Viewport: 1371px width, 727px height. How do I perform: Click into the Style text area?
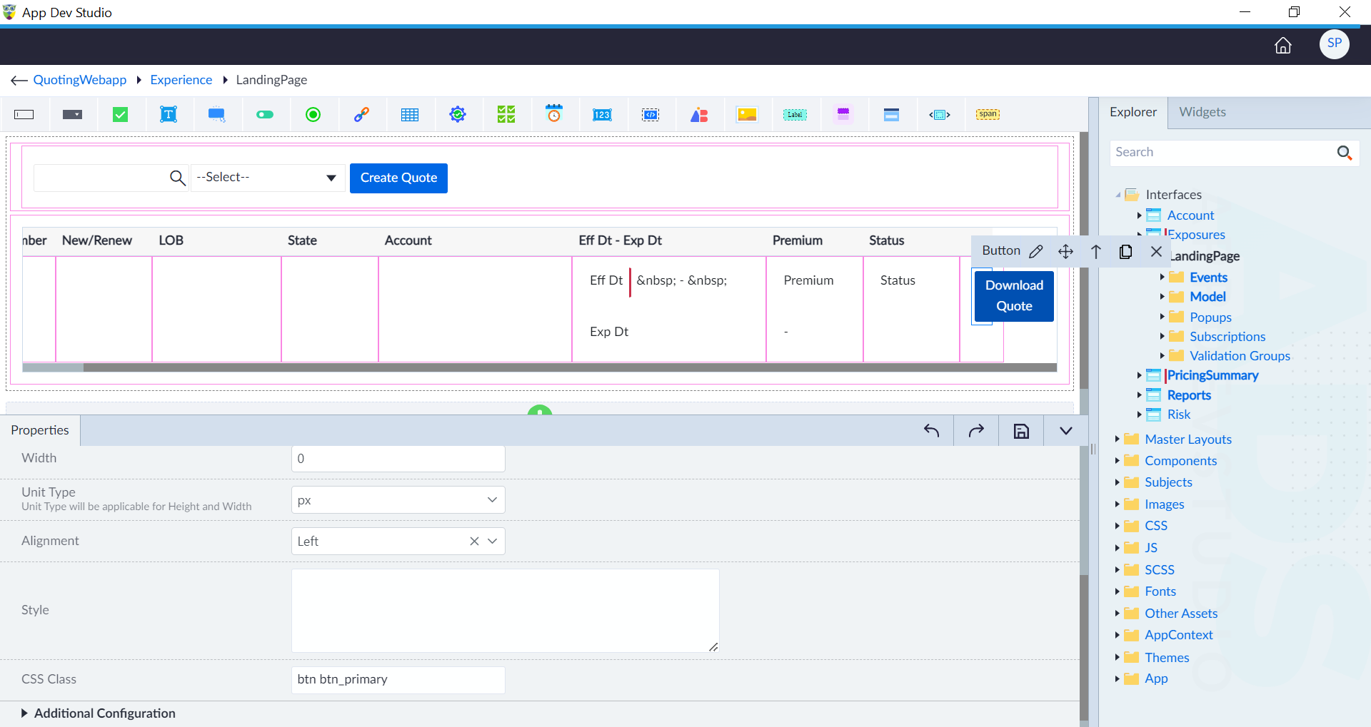coord(506,611)
